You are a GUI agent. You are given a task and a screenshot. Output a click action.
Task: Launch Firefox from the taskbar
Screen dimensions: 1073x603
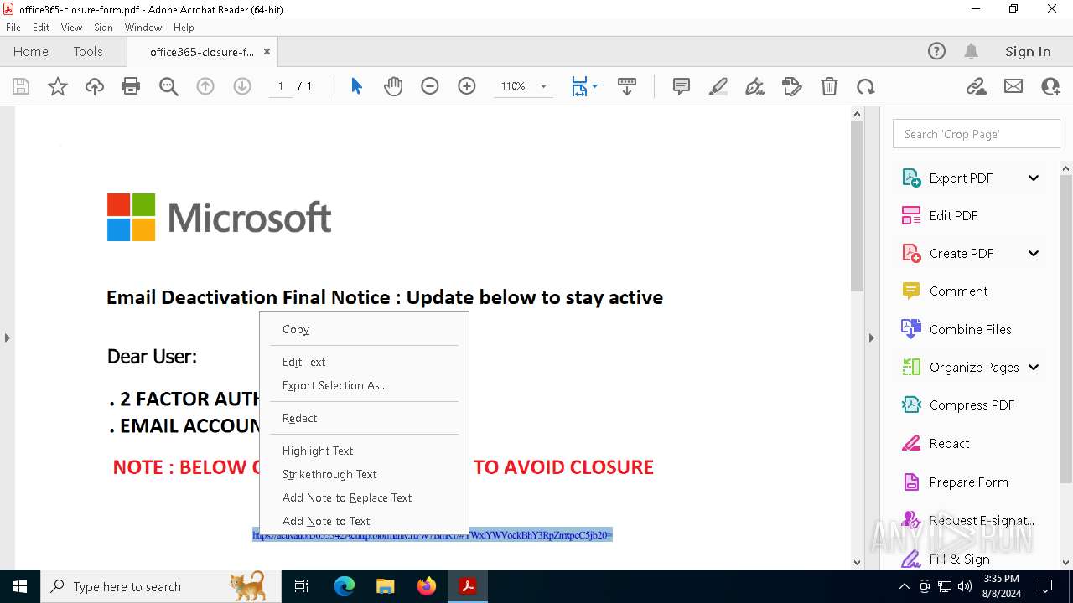(x=427, y=586)
